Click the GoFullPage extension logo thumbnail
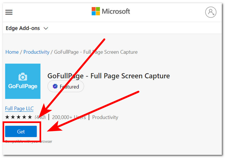 [x=23, y=81]
